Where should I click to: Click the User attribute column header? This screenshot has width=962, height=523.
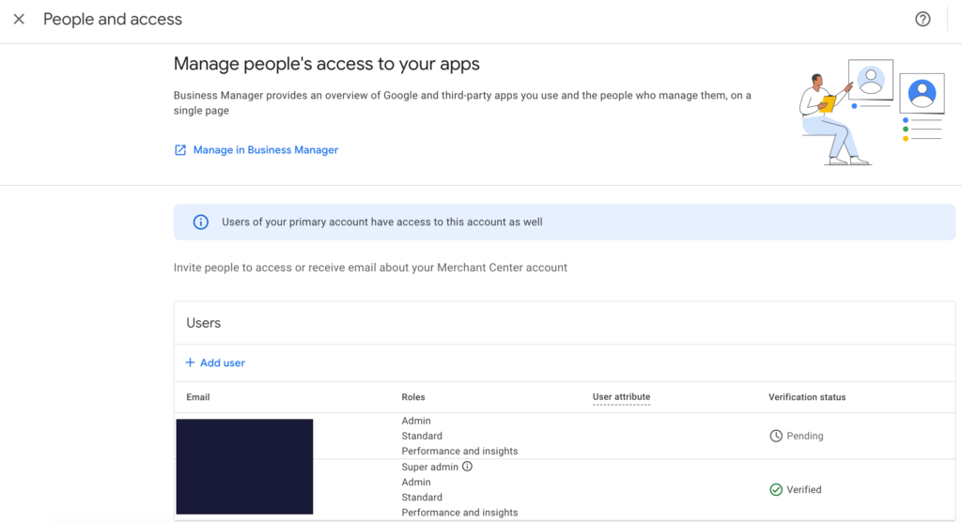pos(622,397)
